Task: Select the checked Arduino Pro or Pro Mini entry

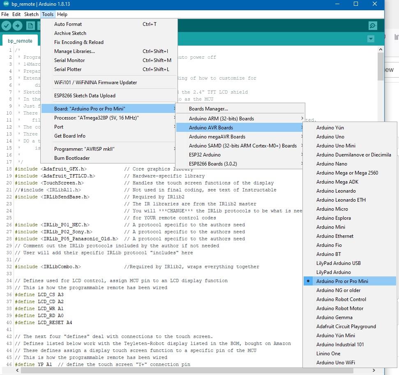Action: [x=350, y=281]
